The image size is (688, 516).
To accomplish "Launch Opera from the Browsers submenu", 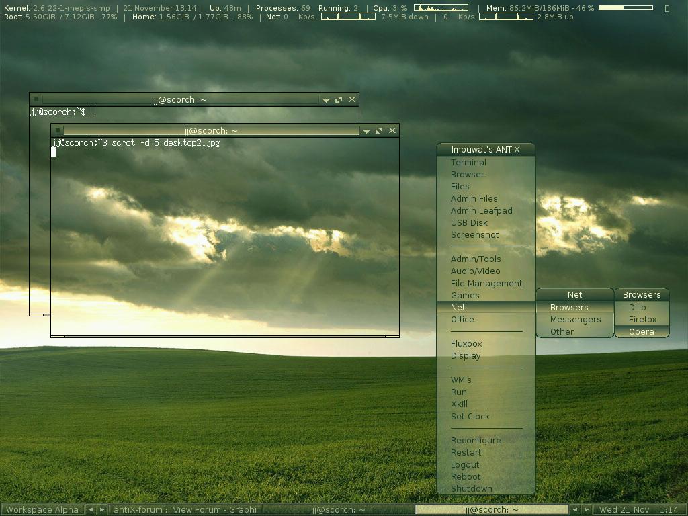I will 642,332.
